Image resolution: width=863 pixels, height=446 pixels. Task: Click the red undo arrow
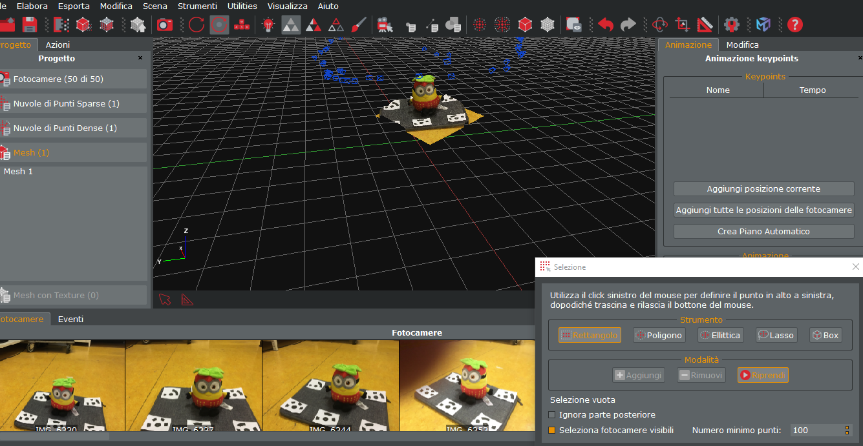606,25
